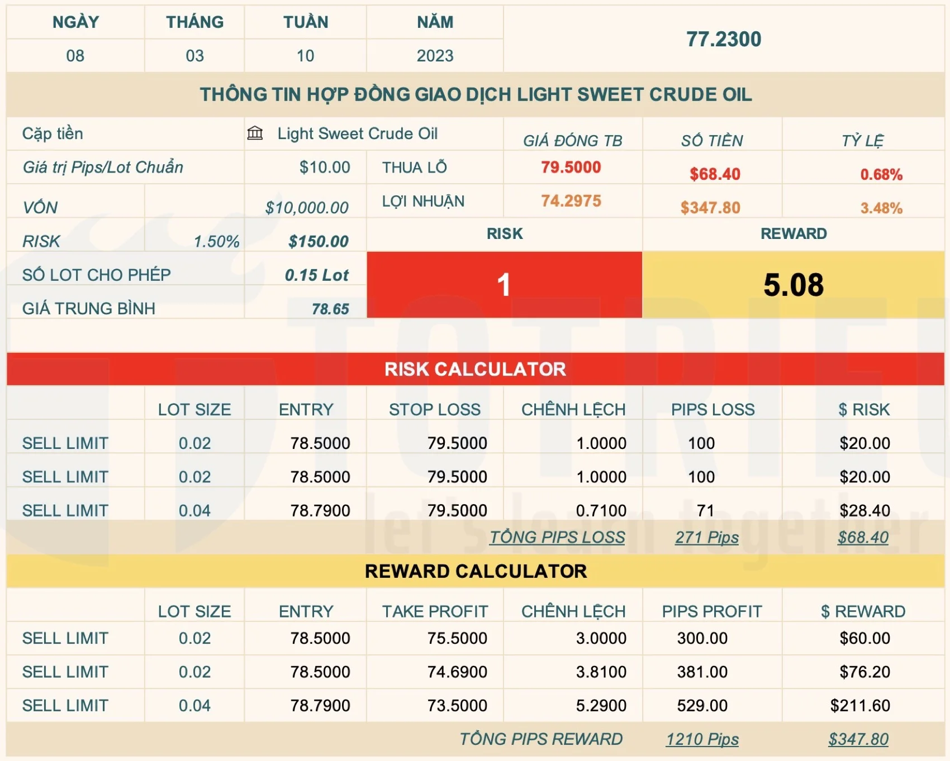This screenshot has width=950, height=761.
Task: Click the TUẦN value 10
Action: pos(305,56)
